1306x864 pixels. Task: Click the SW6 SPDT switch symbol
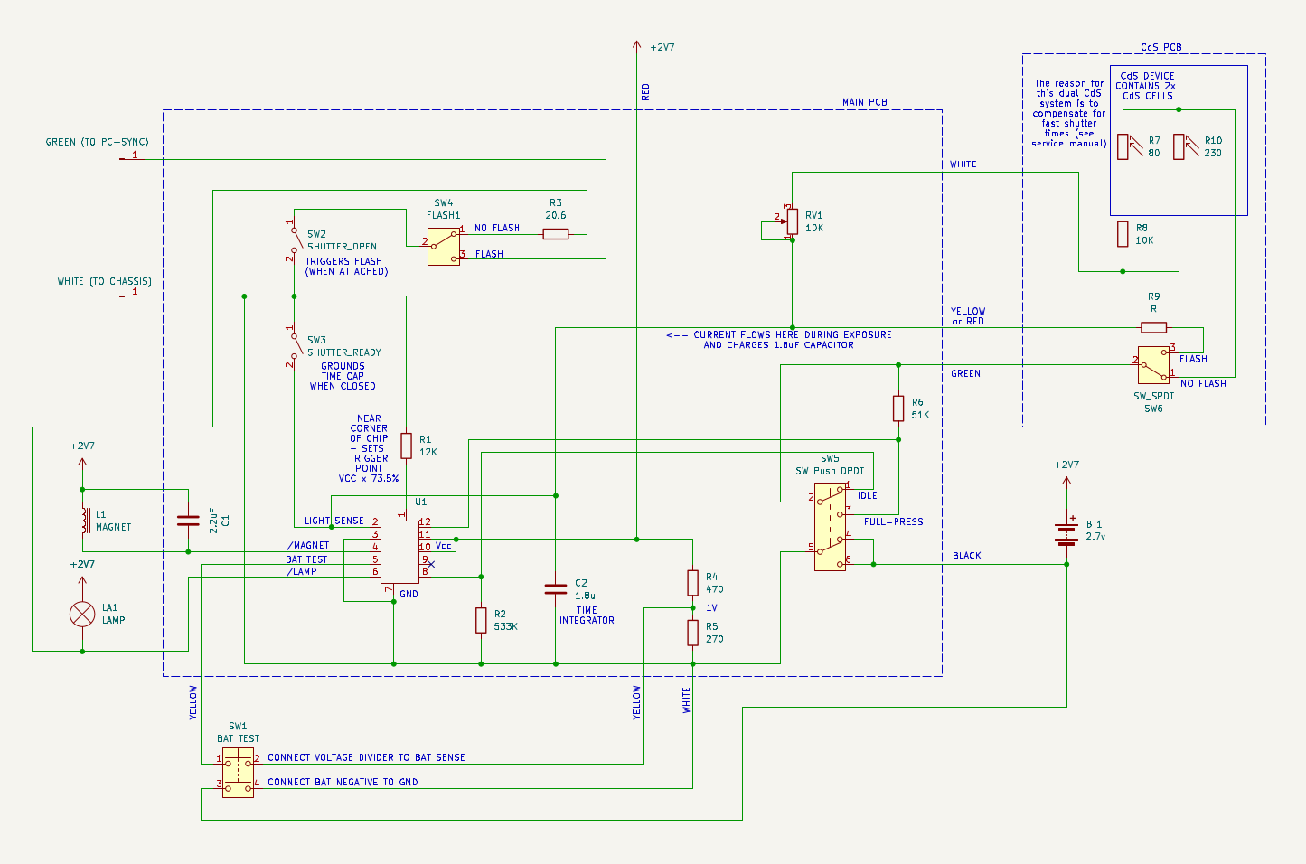1153,364
